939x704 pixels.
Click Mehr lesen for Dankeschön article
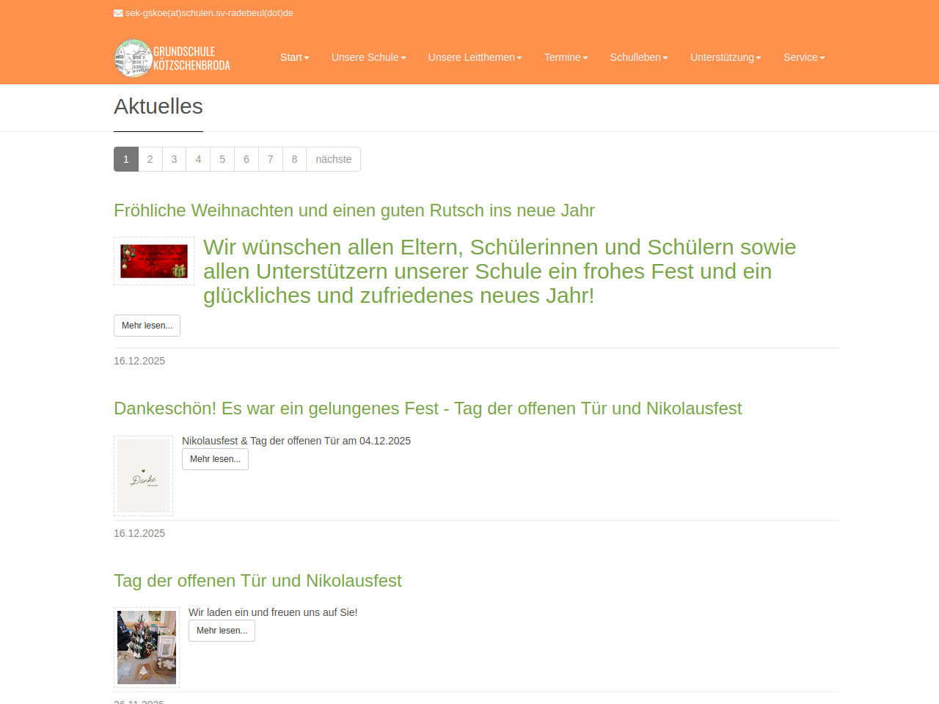(x=215, y=459)
